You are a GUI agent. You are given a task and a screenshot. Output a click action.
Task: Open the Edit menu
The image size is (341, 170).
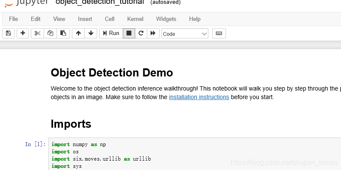point(36,19)
